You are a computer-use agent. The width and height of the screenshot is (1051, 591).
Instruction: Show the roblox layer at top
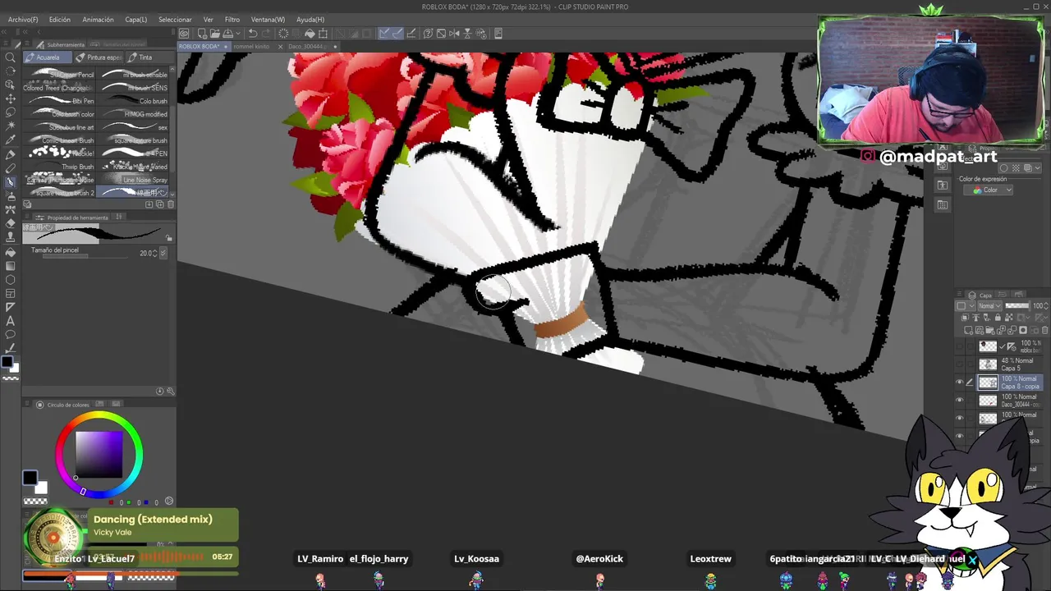click(959, 346)
